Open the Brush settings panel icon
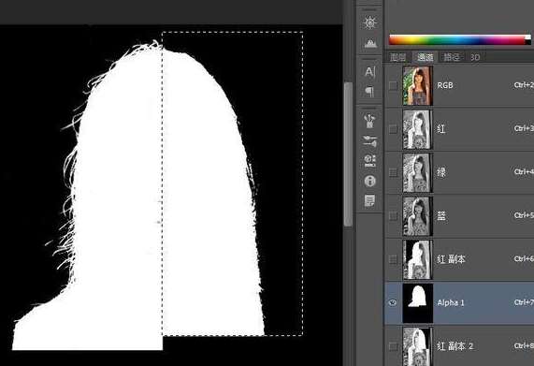Screen dimensions: 534x366 (x=369, y=141)
